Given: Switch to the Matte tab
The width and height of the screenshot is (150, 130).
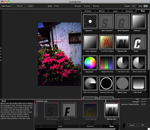Looking at the screenshot, I should (102, 11).
